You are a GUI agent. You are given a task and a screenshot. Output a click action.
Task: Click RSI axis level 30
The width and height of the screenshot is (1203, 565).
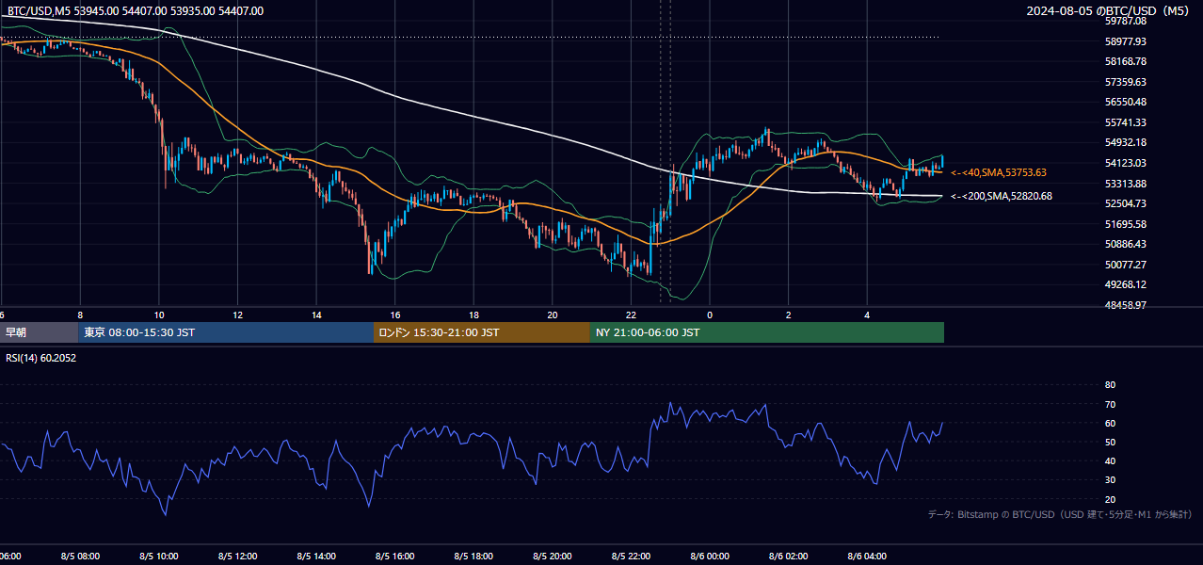1110,480
